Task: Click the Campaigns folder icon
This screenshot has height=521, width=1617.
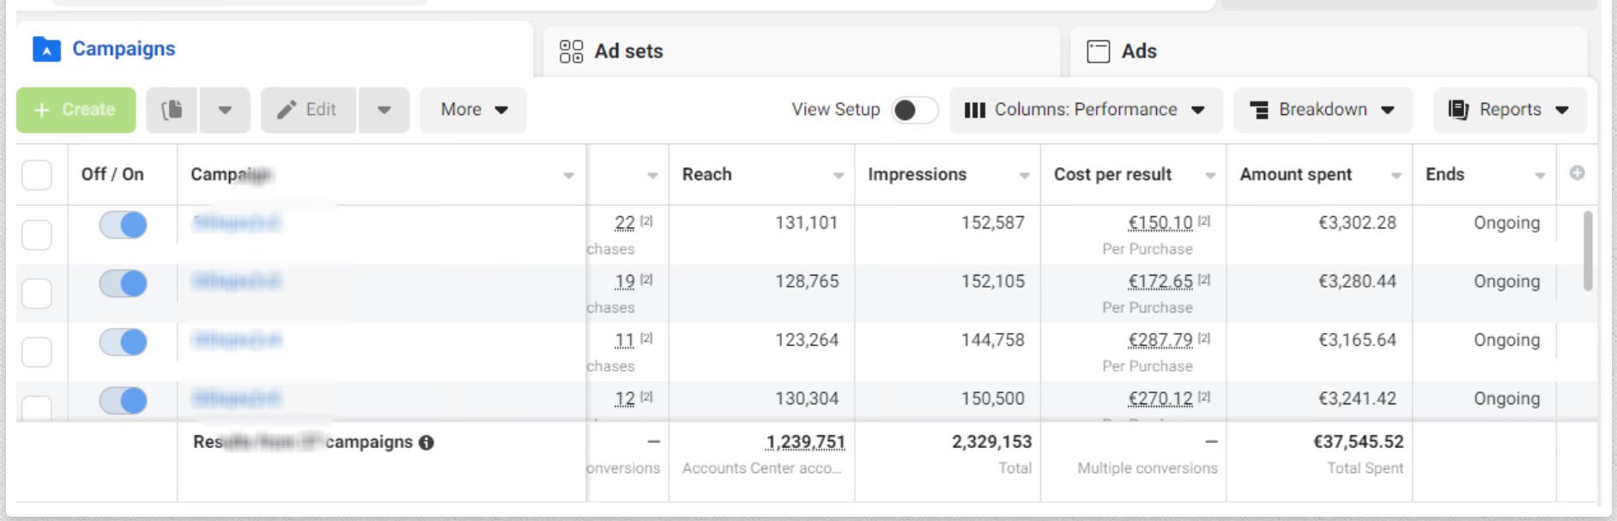Action: pos(46,50)
